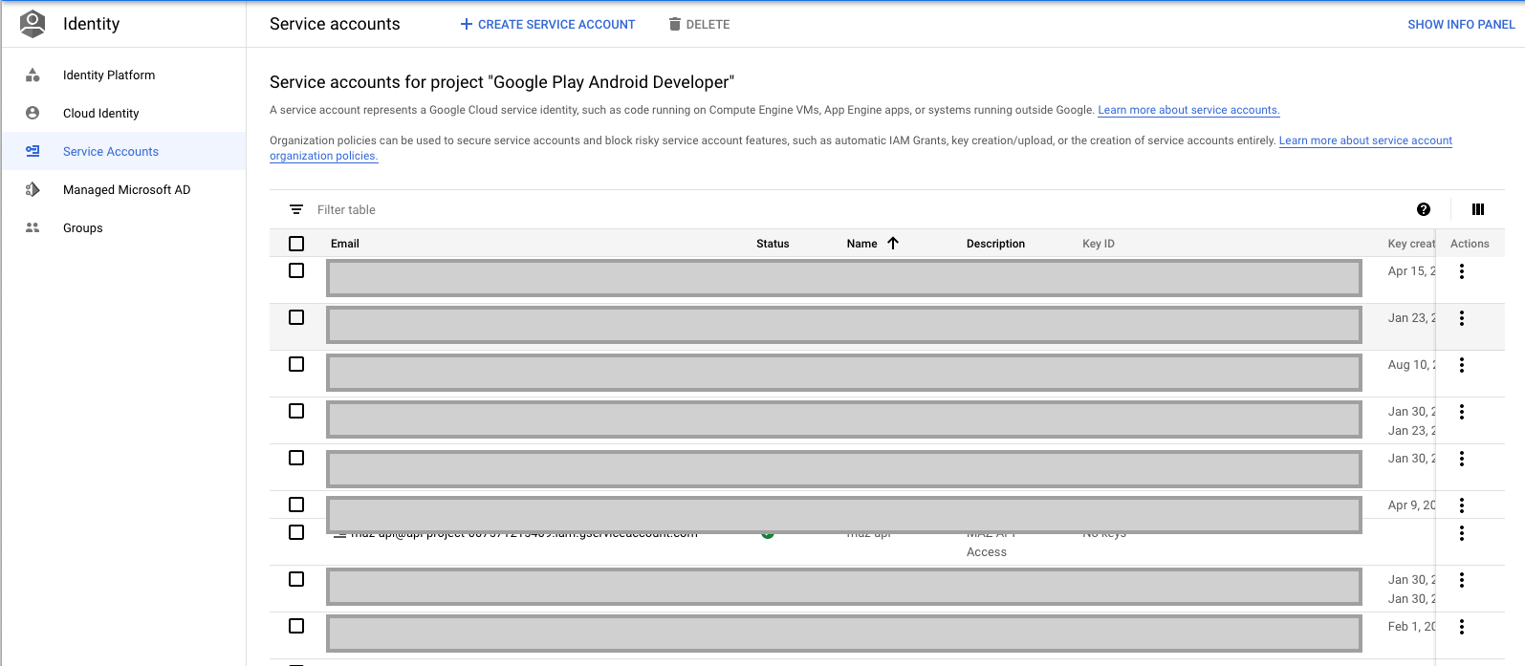Click the Key creation date column header

1411,244
